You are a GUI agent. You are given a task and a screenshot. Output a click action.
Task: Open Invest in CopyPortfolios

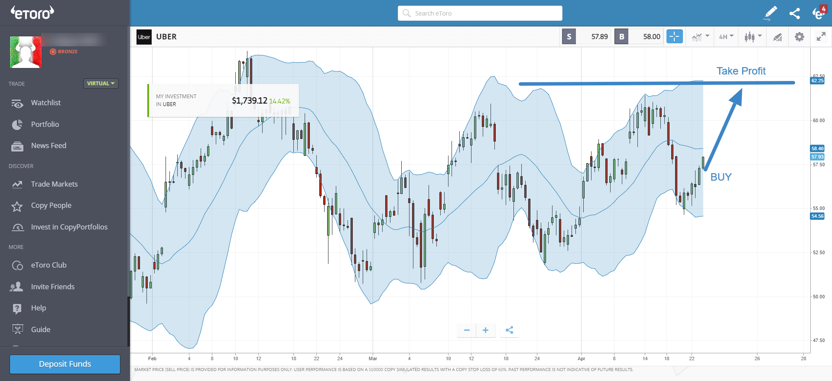(69, 227)
